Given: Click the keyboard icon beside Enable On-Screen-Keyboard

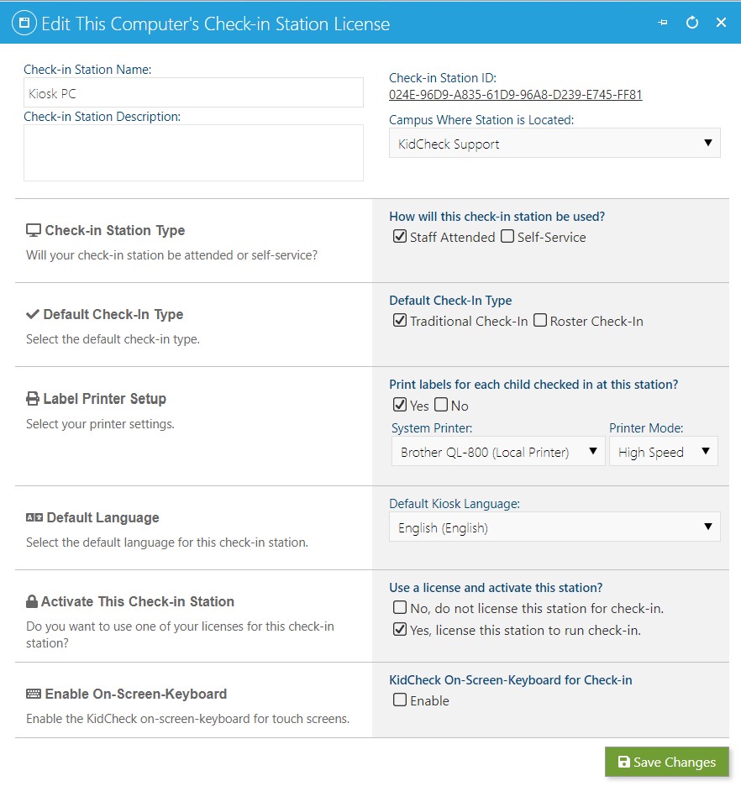Looking at the screenshot, I should click(x=34, y=694).
